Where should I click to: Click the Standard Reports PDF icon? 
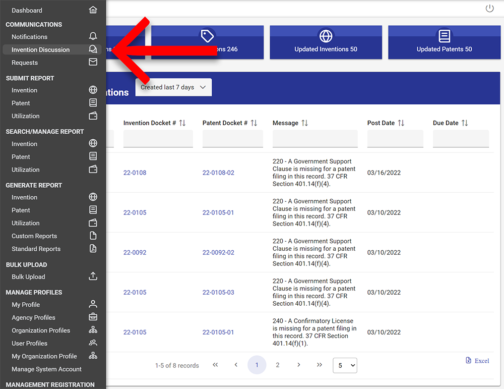(93, 249)
